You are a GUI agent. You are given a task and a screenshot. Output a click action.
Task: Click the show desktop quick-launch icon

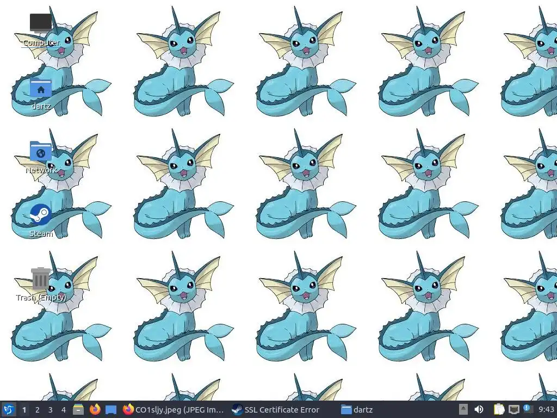pos(111,409)
